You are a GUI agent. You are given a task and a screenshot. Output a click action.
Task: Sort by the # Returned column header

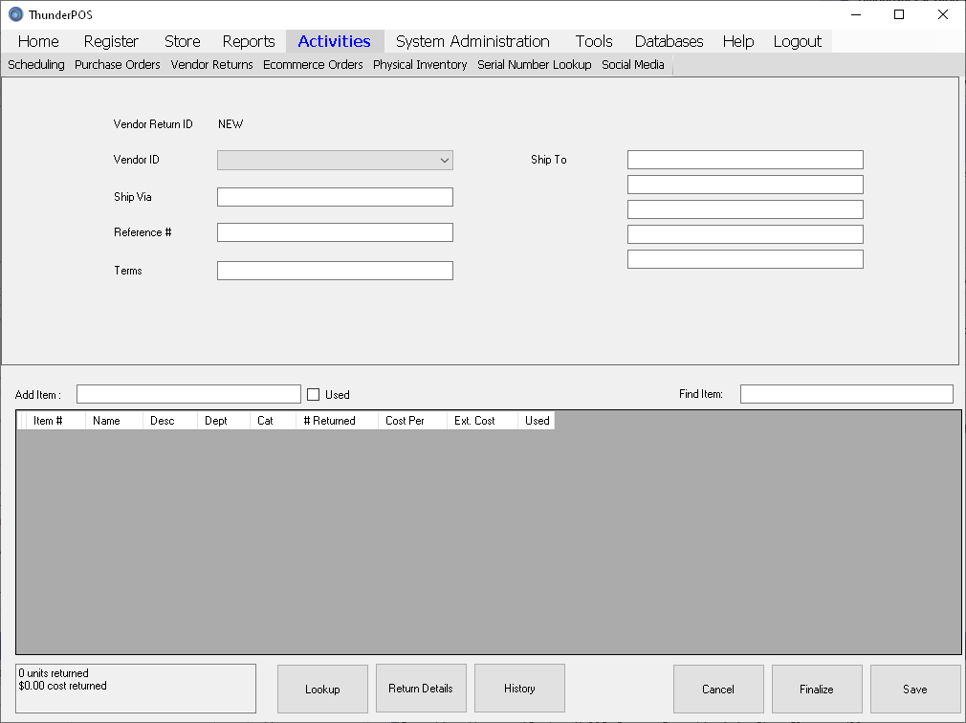tap(329, 421)
